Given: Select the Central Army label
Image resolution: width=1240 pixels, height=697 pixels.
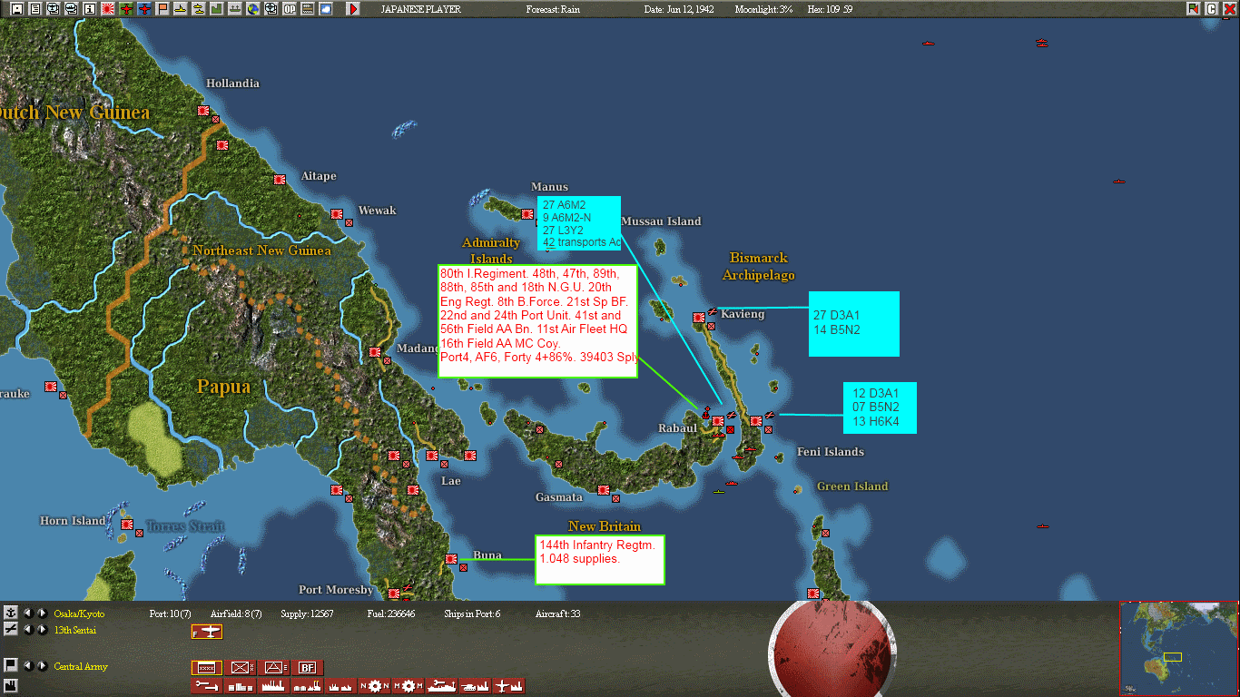Looking at the screenshot, I should (x=80, y=667).
